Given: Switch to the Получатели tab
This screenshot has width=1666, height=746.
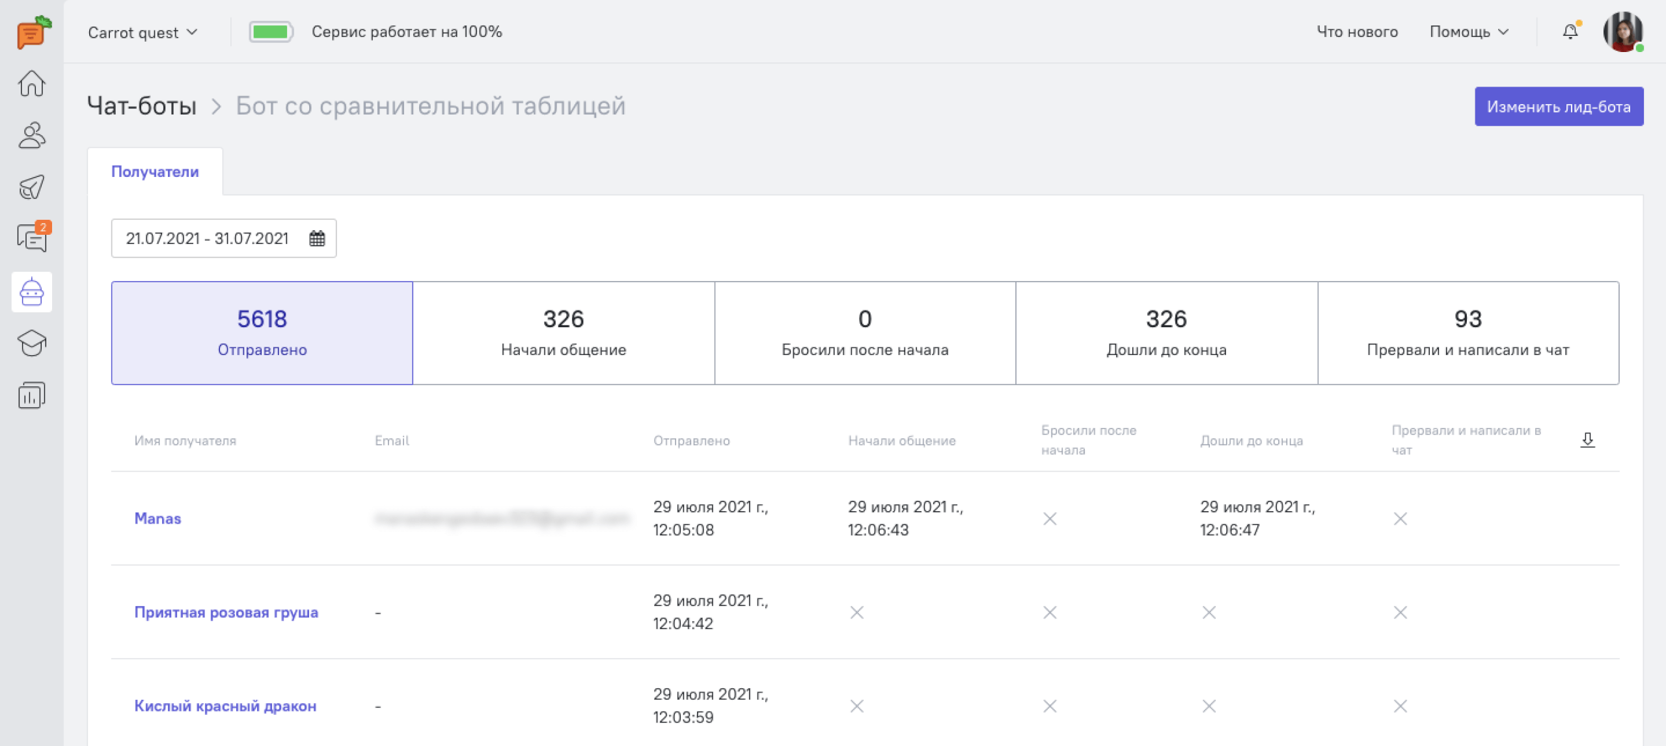Looking at the screenshot, I should tap(155, 172).
